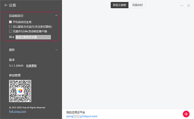Open the hsk.oray.com link
Screen dimensions: 194x119
point(17,112)
